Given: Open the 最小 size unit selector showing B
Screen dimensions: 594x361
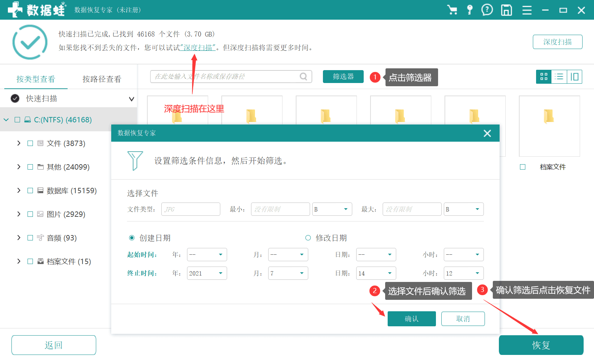Looking at the screenshot, I should [332, 209].
